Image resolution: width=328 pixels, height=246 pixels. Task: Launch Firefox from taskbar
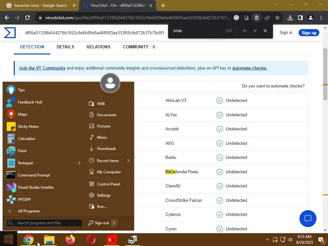70,240
